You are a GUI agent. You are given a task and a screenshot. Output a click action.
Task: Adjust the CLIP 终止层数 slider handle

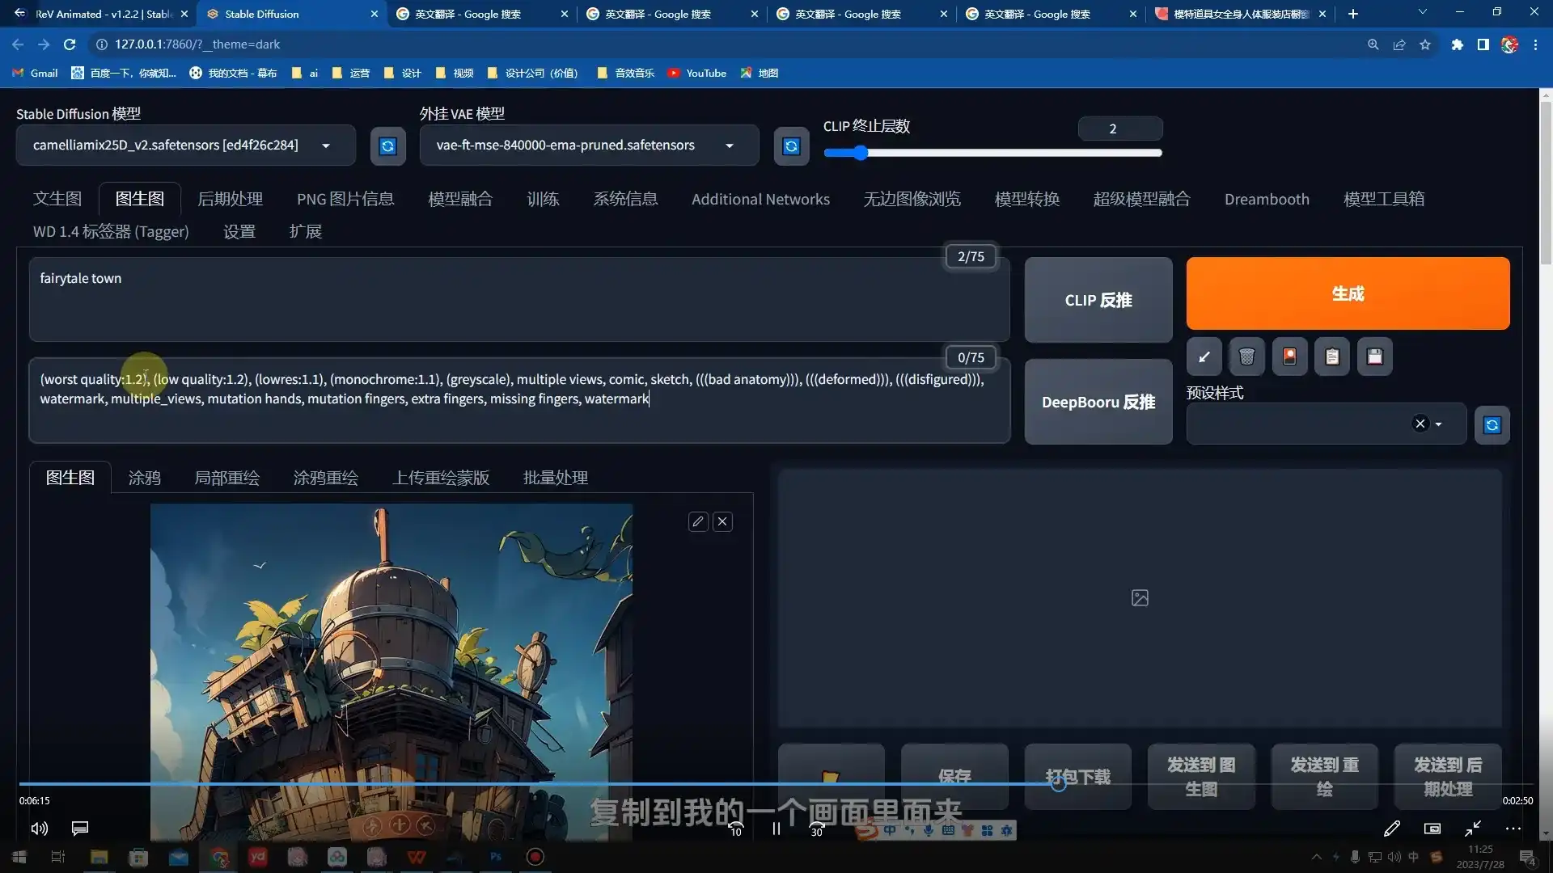(860, 153)
